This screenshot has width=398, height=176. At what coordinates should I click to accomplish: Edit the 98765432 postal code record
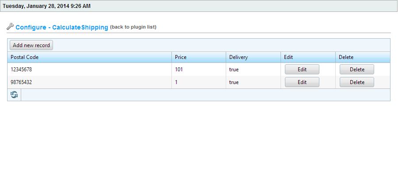click(302, 82)
